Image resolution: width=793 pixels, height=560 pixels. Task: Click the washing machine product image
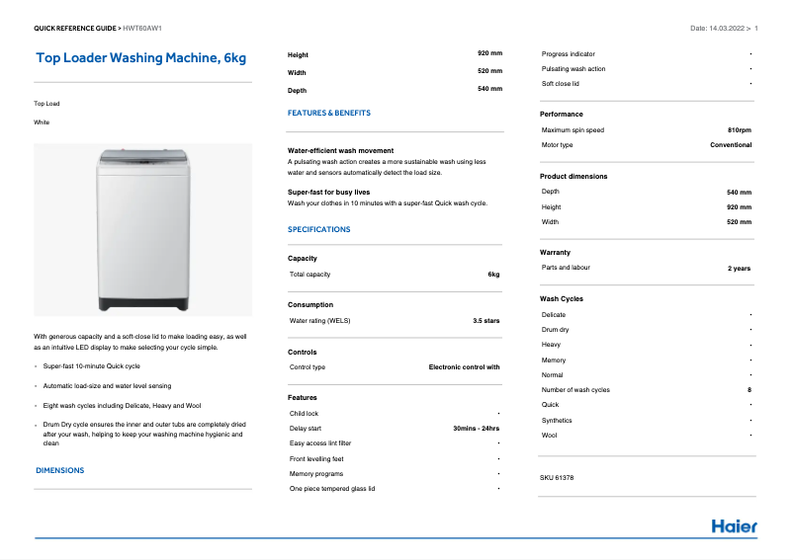(x=142, y=230)
